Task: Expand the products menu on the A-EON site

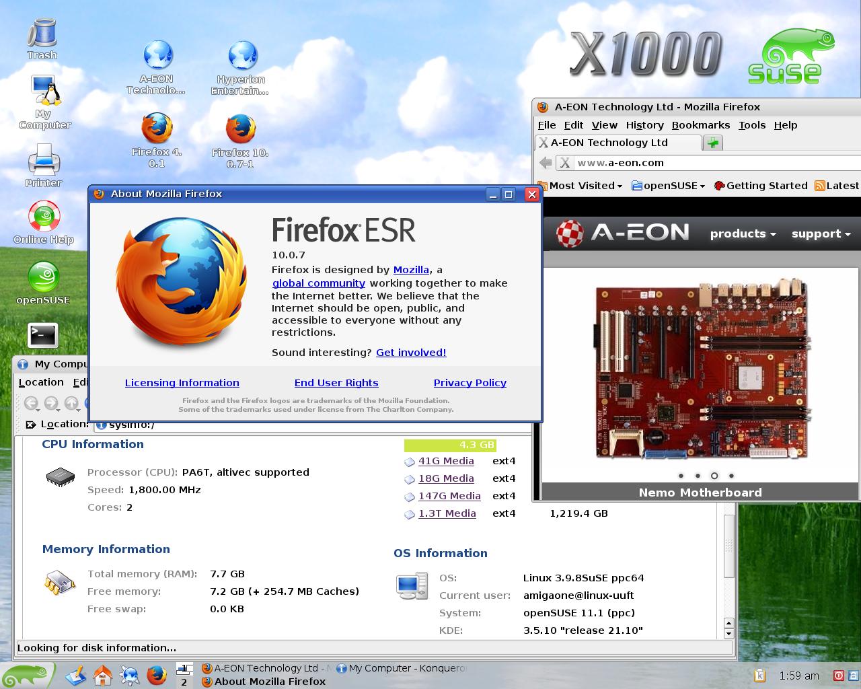Action: tap(743, 233)
